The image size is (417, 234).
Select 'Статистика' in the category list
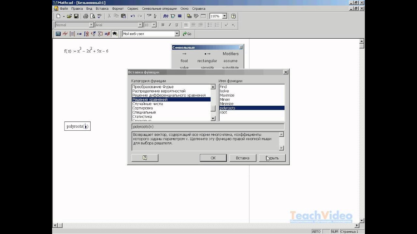(171, 117)
